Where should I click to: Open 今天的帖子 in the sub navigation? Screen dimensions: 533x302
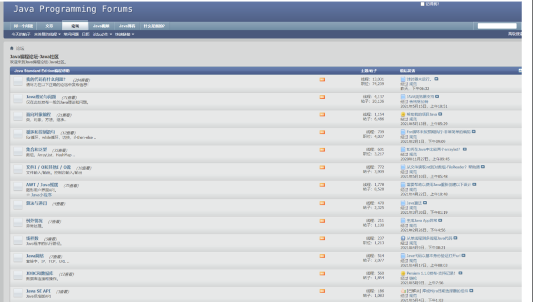pos(21,34)
